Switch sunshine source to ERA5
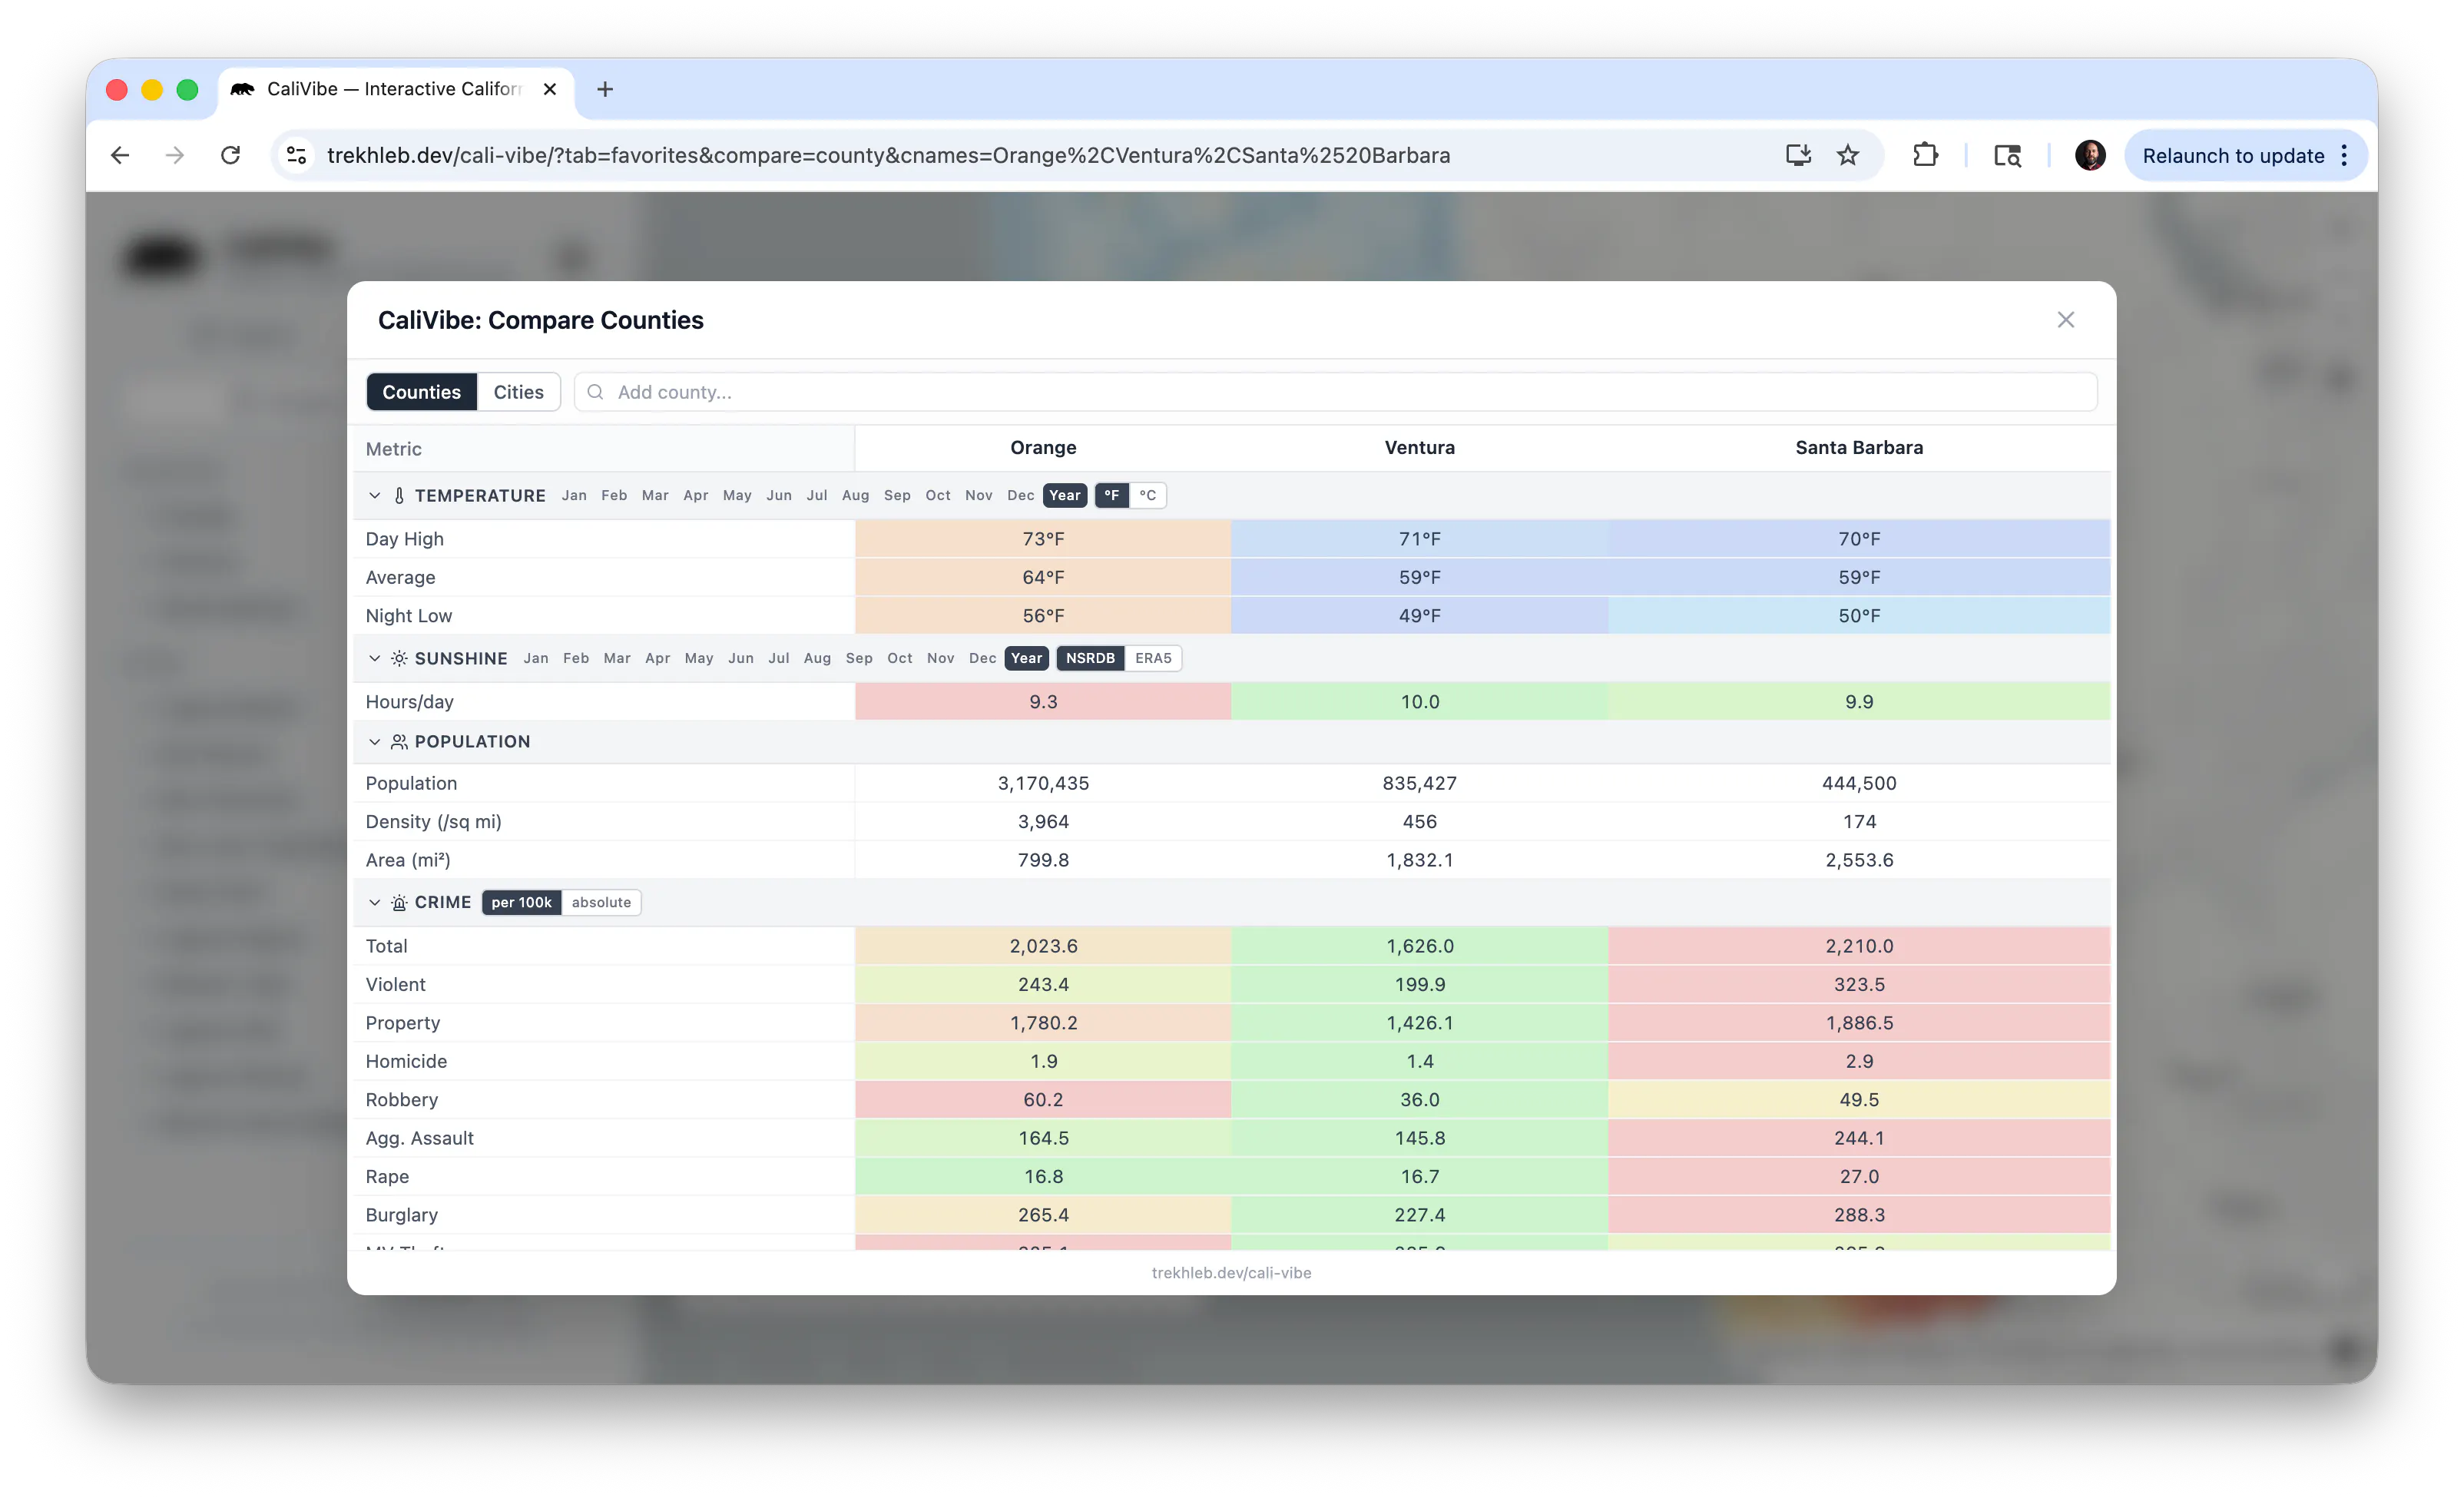 tap(1153, 658)
